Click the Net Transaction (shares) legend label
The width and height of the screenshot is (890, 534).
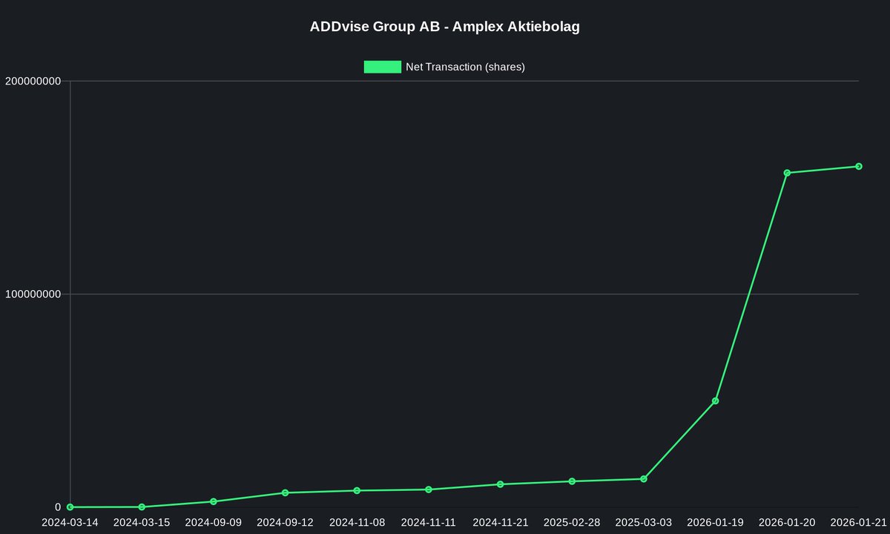point(464,67)
